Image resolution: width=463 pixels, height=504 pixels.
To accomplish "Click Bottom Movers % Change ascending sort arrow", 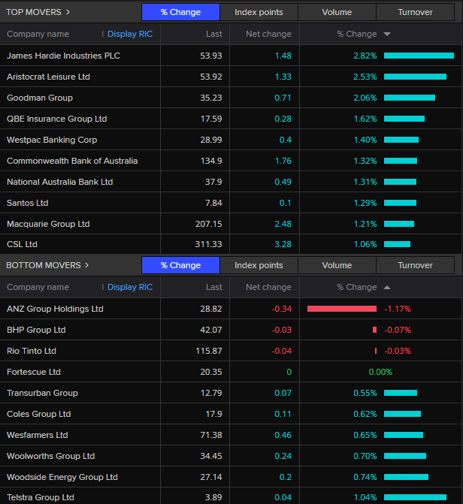I will point(387,288).
